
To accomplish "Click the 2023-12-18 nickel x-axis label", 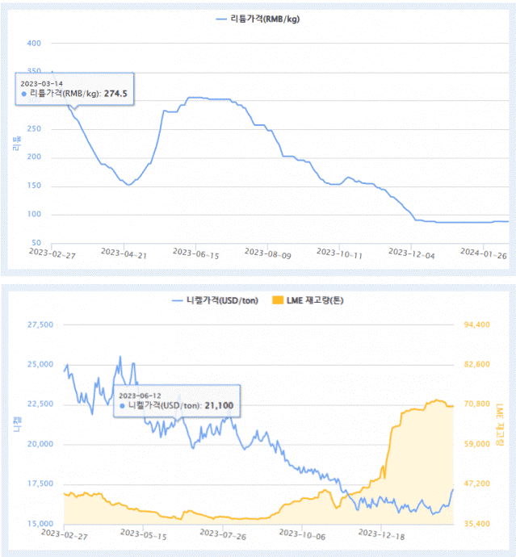I will (x=381, y=534).
